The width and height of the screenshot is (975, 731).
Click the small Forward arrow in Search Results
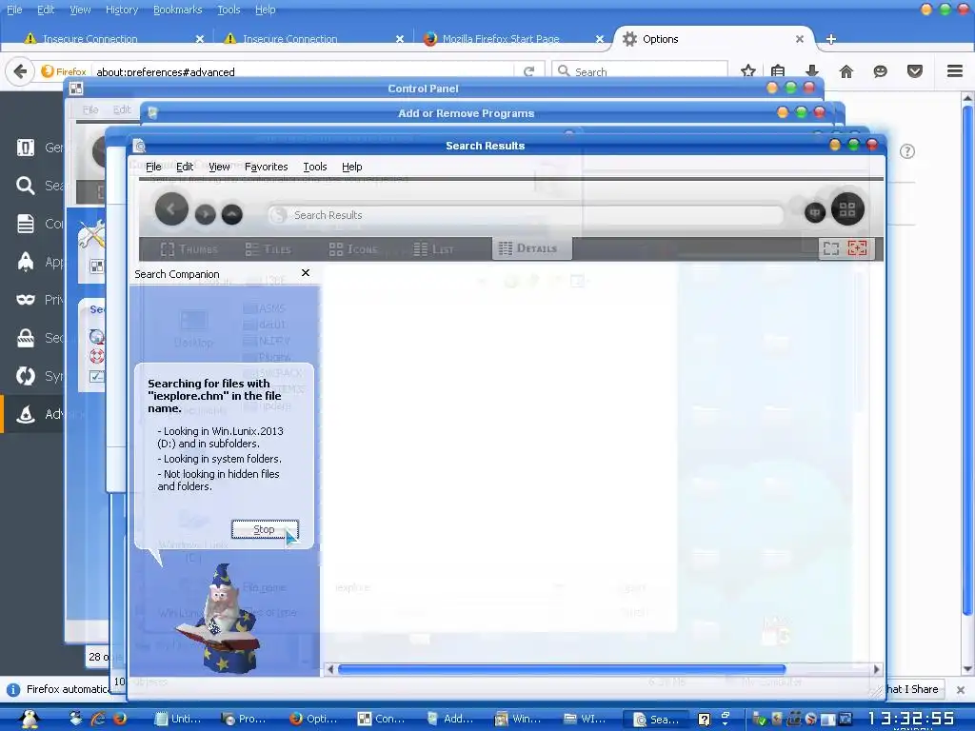click(x=206, y=214)
